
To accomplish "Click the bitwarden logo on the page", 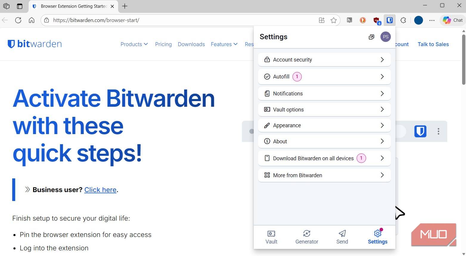I will (35, 44).
